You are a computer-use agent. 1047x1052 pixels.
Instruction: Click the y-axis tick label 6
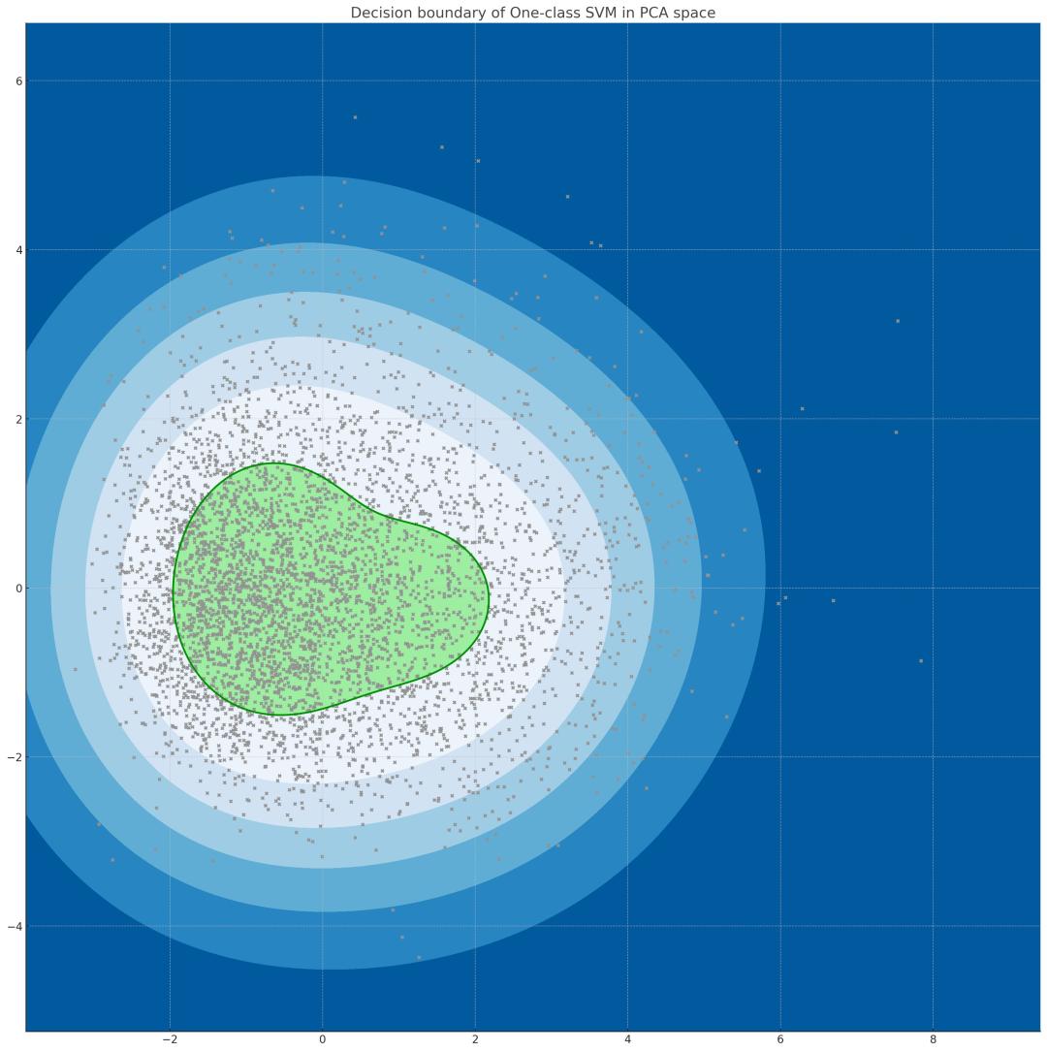18,81
